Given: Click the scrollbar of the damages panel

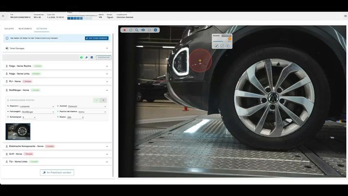Looking at the screenshot, I should pos(113,105).
